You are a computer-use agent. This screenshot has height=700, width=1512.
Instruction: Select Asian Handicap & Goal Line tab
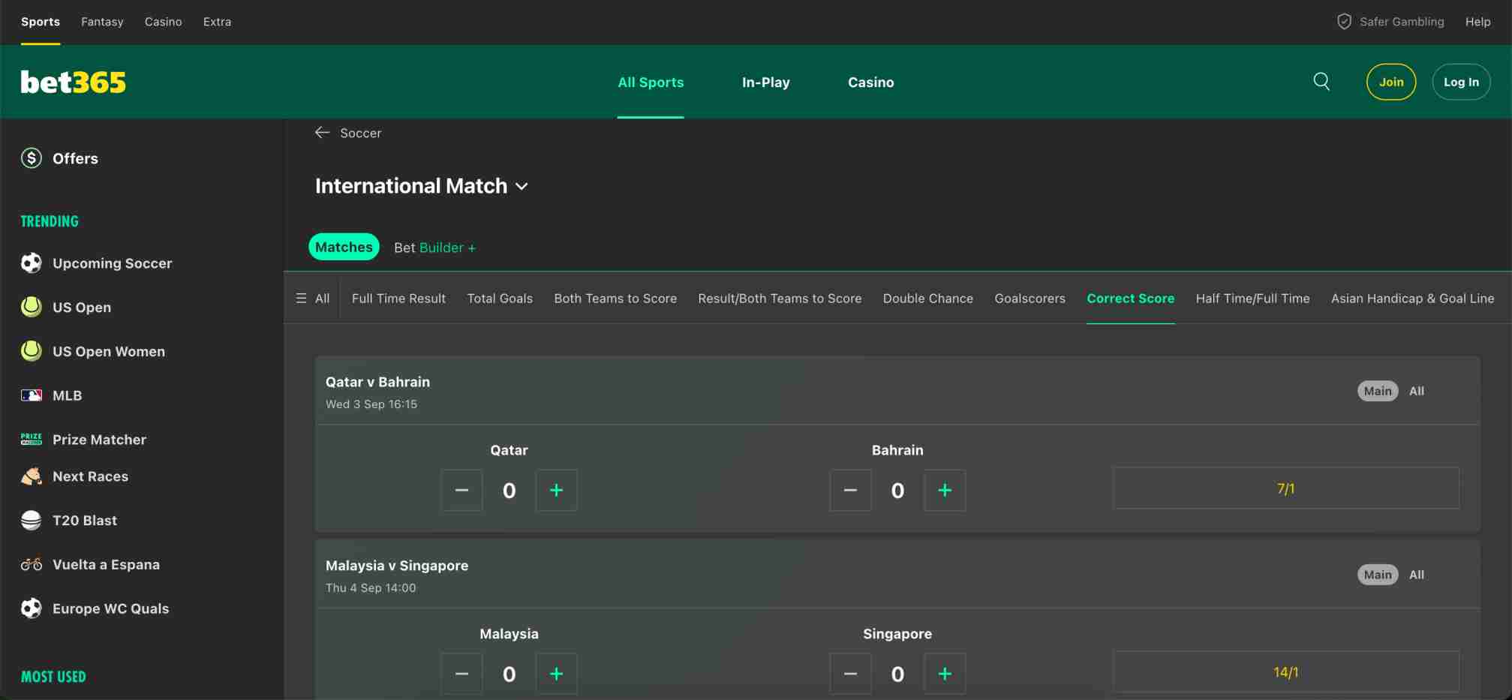point(1412,299)
